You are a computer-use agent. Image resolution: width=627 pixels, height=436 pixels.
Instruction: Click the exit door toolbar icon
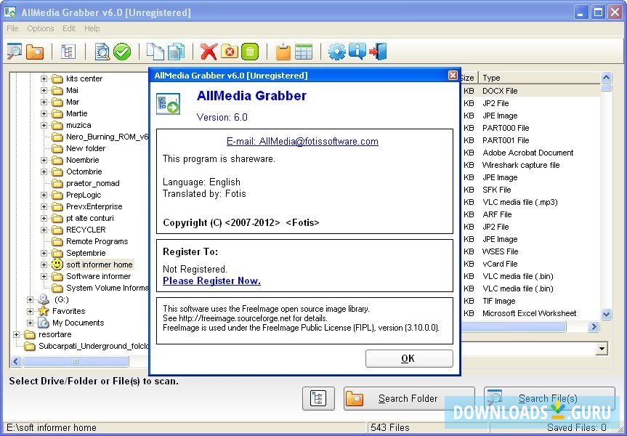tap(378, 52)
